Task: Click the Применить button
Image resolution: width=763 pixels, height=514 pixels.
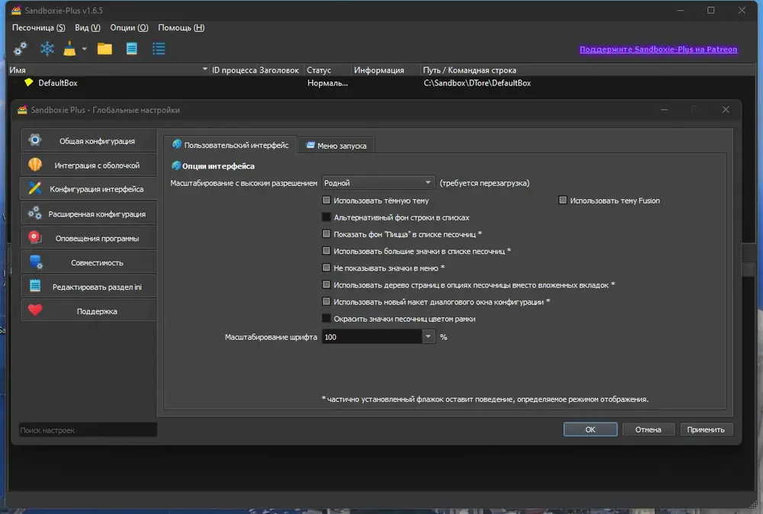Action: coord(706,429)
